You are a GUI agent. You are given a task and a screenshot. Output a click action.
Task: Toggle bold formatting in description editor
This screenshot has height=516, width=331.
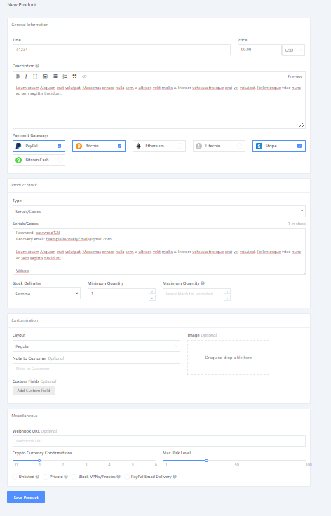coord(18,76)
